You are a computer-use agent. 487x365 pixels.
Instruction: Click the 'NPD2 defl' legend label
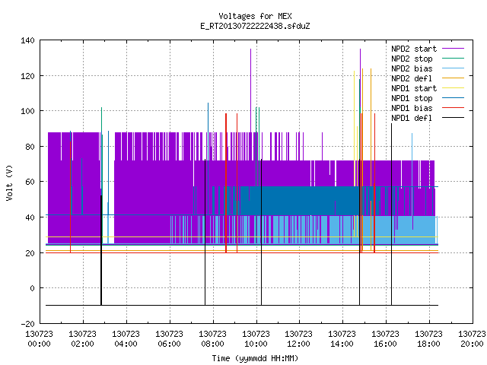[x=412, y=78]
